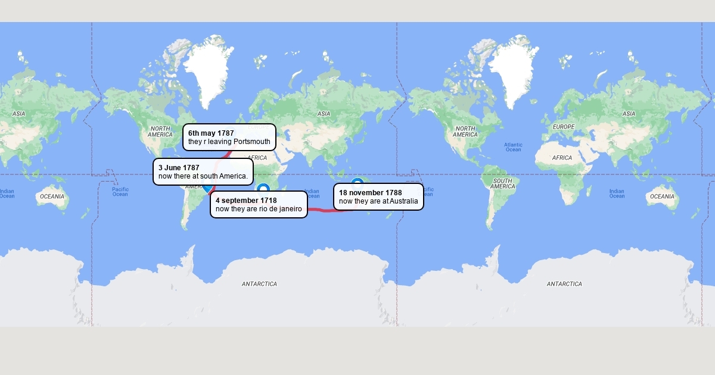The width and height of the screenshot is (715, 375).
Task: Select the '3 June 1787' south America popup
Action: [203, 172]
